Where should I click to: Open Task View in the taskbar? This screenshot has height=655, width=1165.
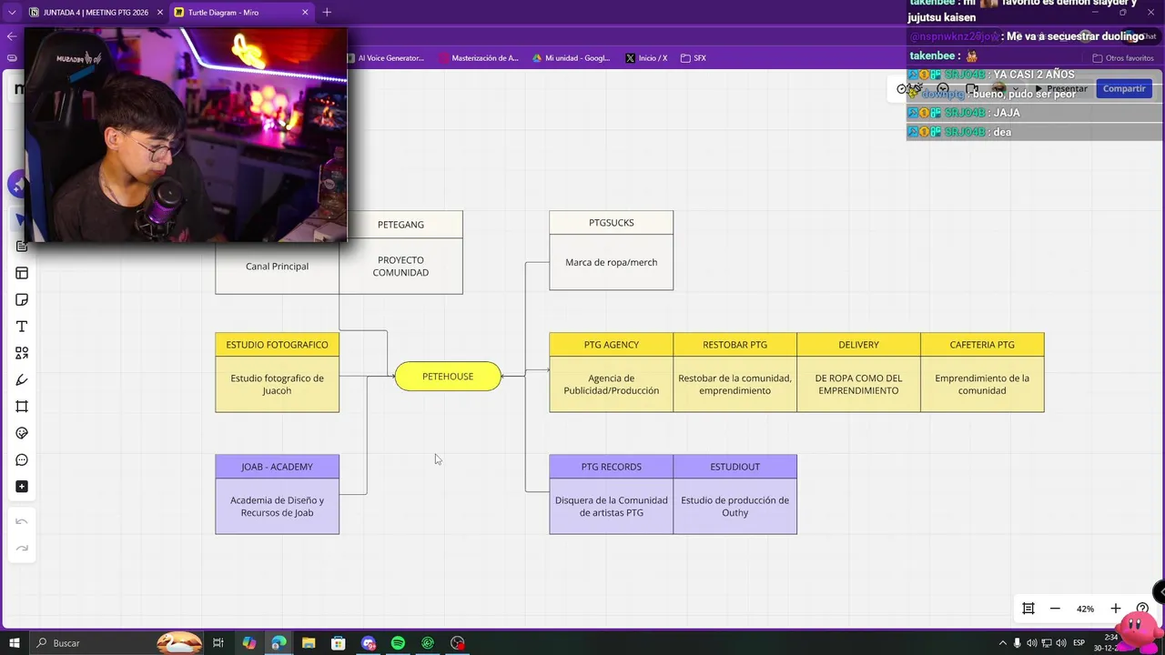218,643
